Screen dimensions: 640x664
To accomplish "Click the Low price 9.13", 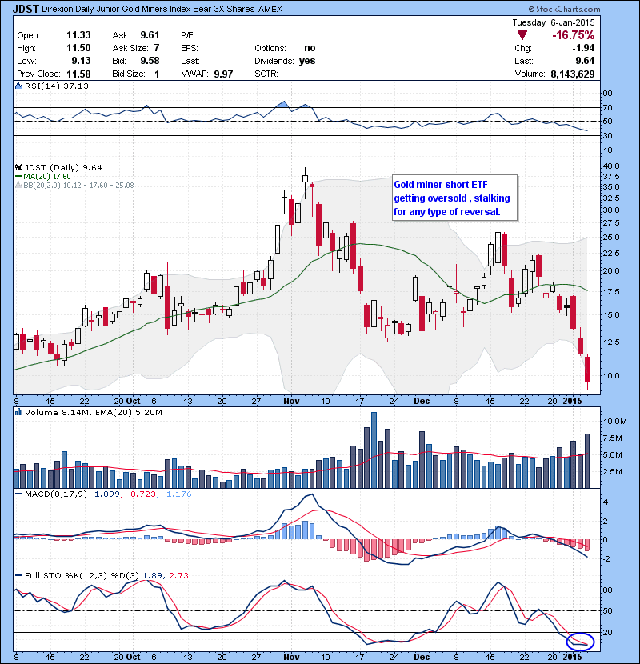I will [x=81, y=61].
